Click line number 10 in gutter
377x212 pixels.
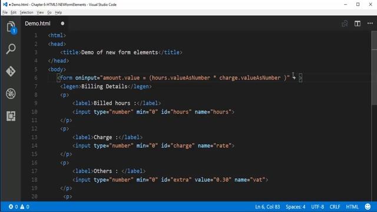click(34, 112)
